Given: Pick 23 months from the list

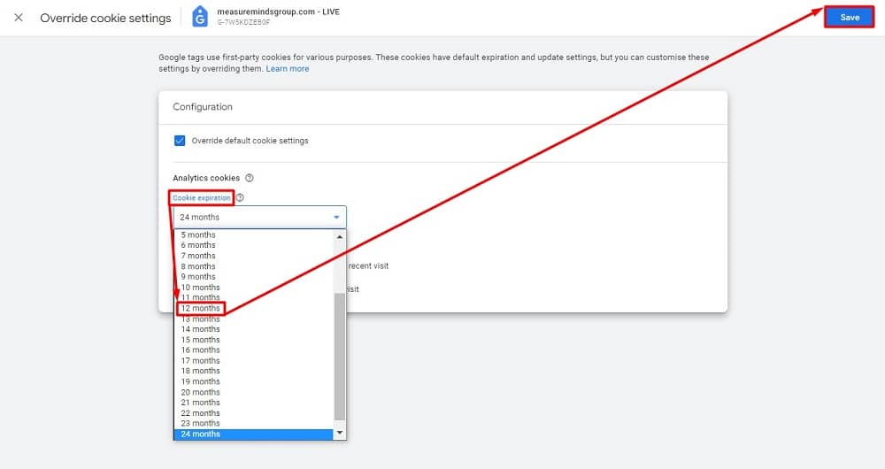Looking at the screenshot, I should pos(253,423).
